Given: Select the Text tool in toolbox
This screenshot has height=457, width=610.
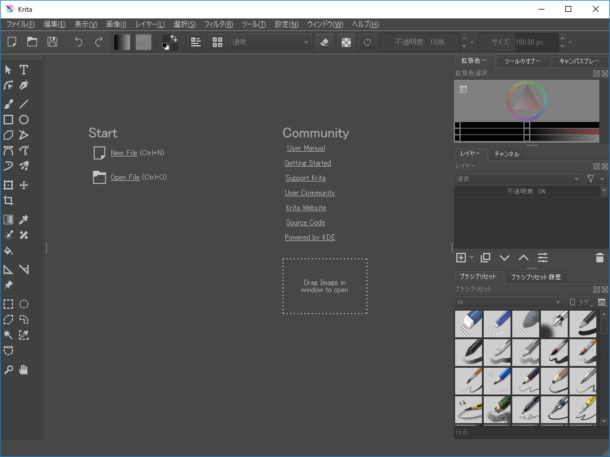Looking at the screenshot, I should 24,70.
